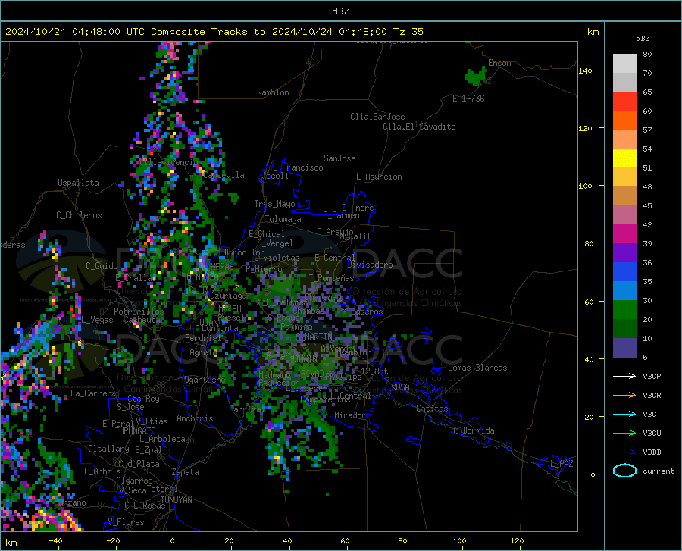This screenshot has width=682, height=551.
Task: Select the red 60 dBZ color swatch
Action: pyautogui.click(x=624, y=102)
